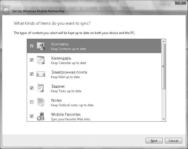Uncheck the Электронная почта checkbox
Image resolution: width=188 pixels, height=149 pixels.
point(32,74)
